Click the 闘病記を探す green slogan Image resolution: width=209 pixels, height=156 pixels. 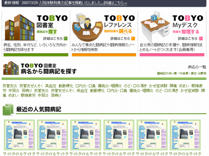[x=47, y=32]
